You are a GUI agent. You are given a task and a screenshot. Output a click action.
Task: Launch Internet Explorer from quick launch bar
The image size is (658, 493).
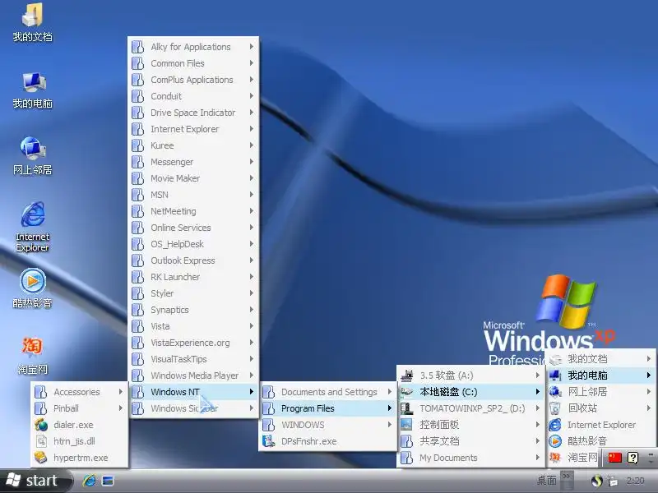(89, 481)
